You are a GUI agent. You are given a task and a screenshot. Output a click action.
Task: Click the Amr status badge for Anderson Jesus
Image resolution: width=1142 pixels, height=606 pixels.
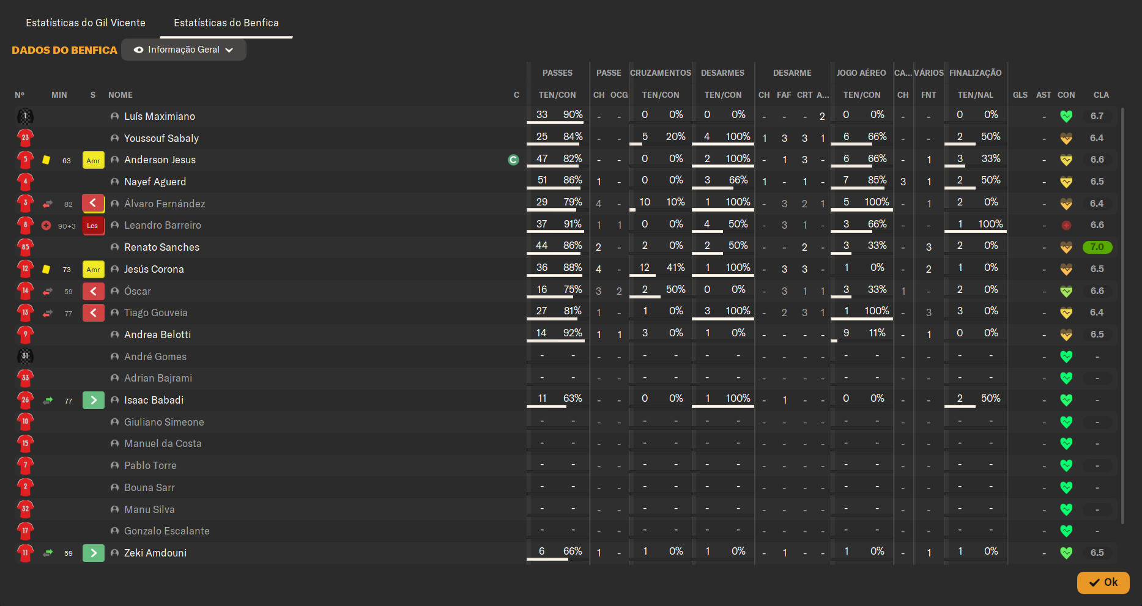coord(93,160)
